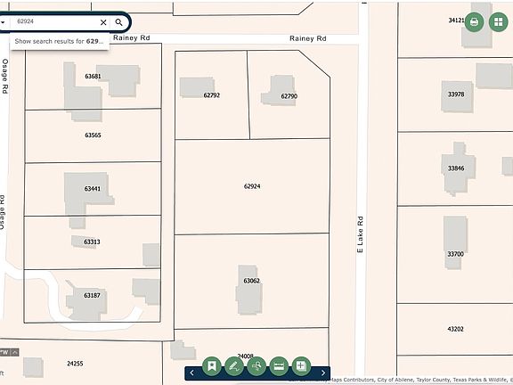
Task: Select parcel label 63565
Action: pos(93,135)
